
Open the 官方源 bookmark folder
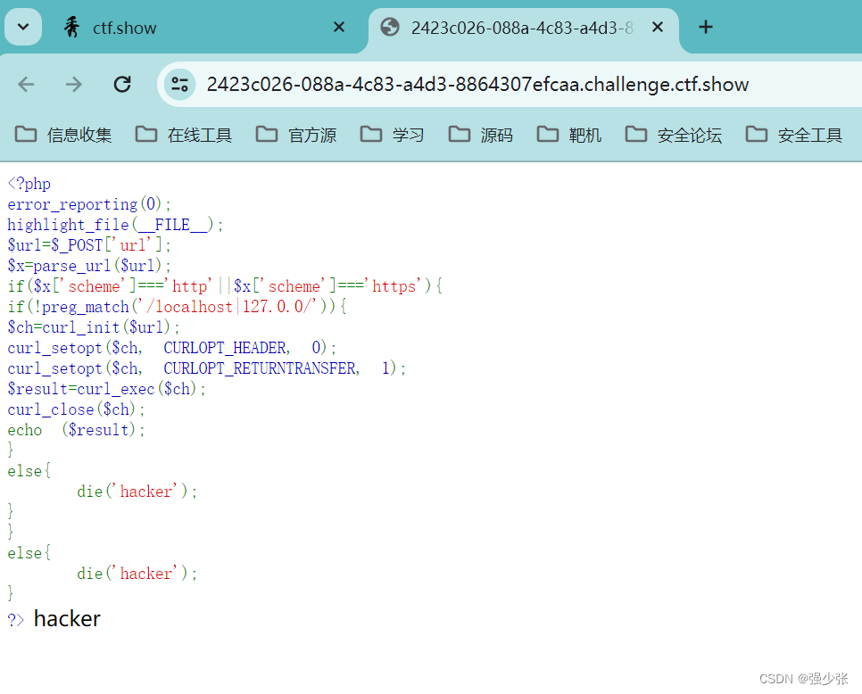point(296,135)
